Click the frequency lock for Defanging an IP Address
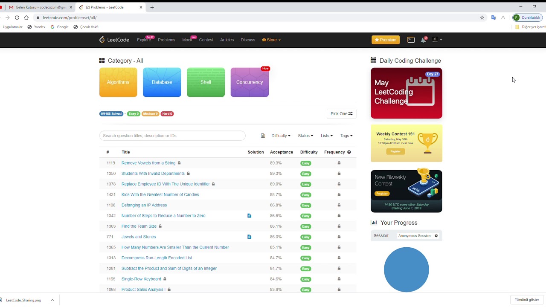Viewport: 546px width, 307px height. click(x=339, y=205)
